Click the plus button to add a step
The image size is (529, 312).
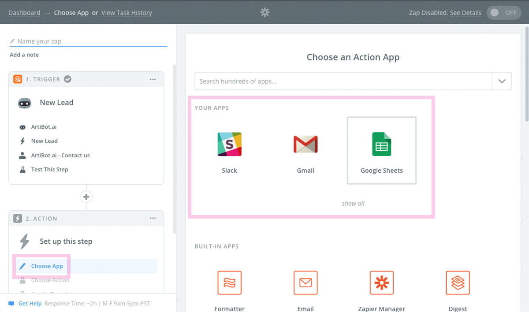tap(86, 197)
